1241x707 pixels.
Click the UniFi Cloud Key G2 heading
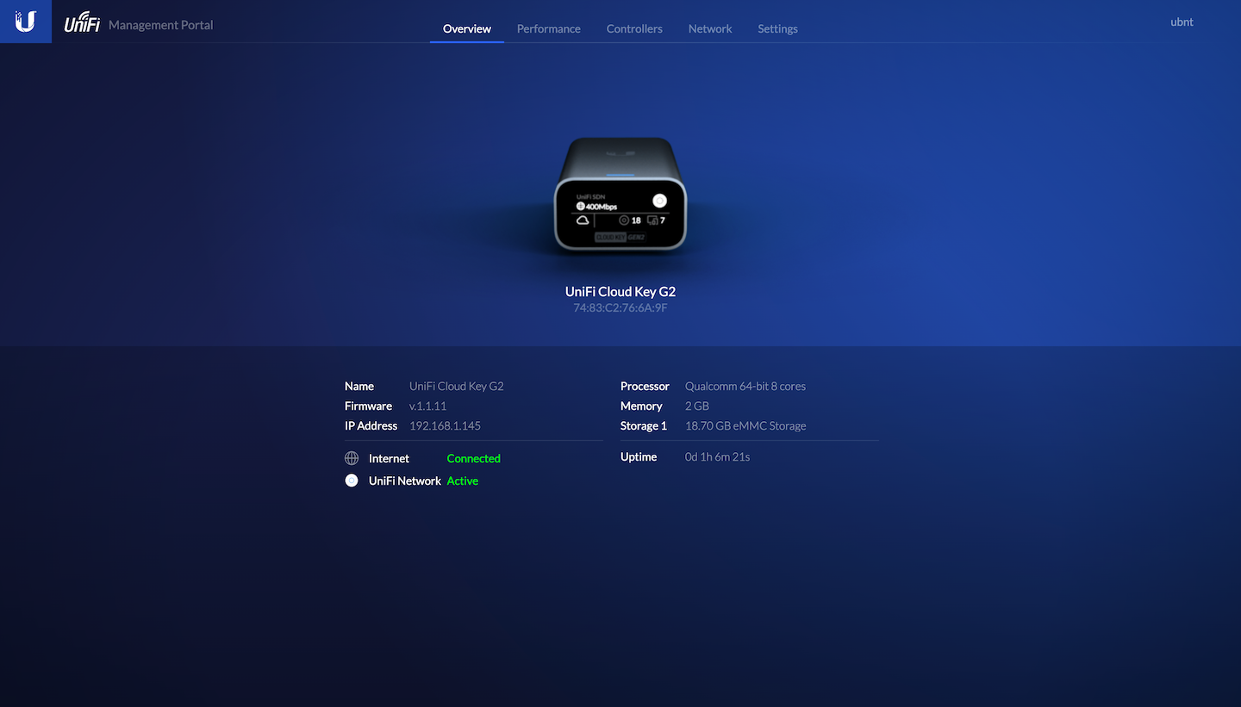click(x=620, y=292)
